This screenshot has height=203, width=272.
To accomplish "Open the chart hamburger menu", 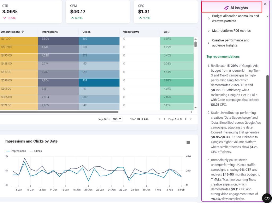I will 188,143.
